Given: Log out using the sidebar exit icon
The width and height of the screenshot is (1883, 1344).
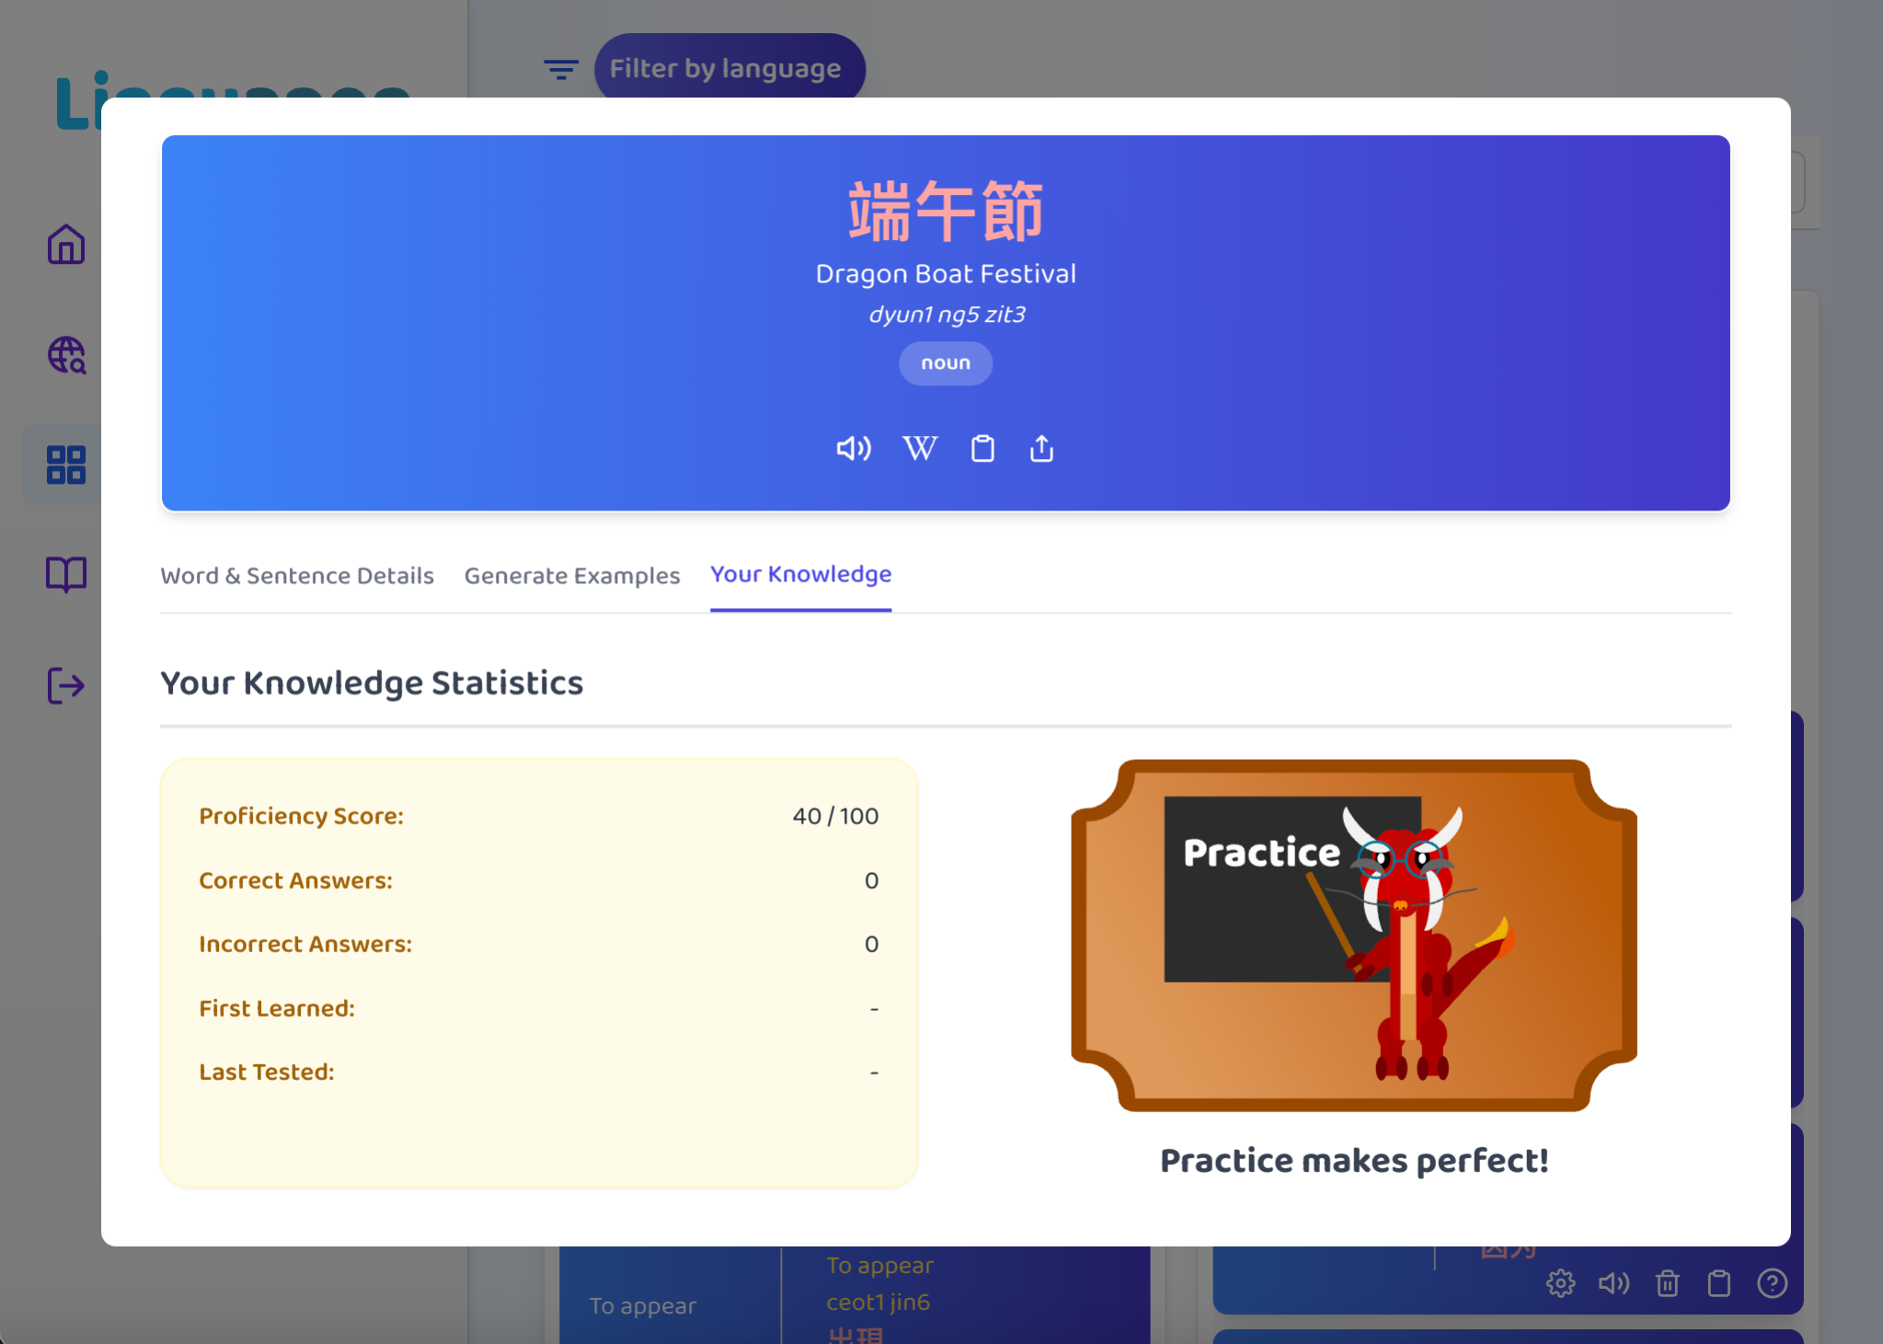Looking at the screenshot, I should tap(64, 685).
